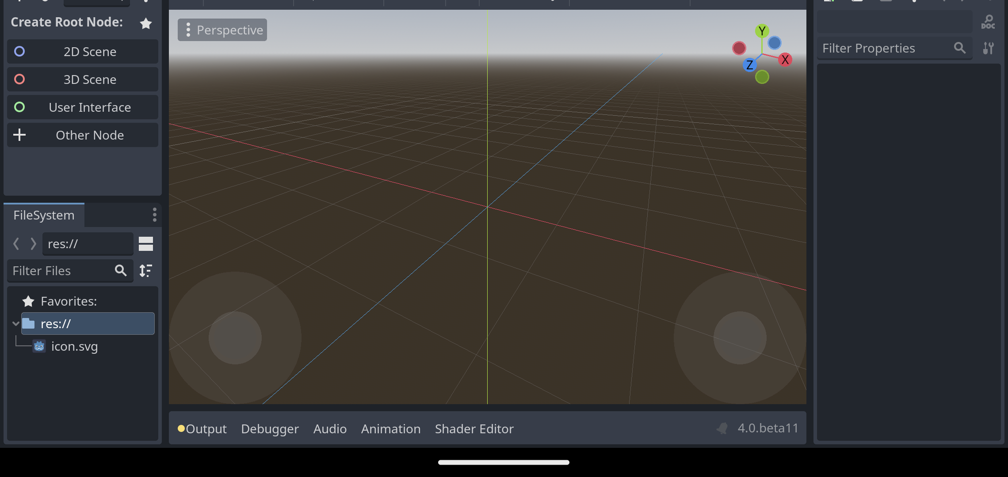Screen dimensions: 1008x477
Task: Create a root node with Other Node
Action: (82, 135)
